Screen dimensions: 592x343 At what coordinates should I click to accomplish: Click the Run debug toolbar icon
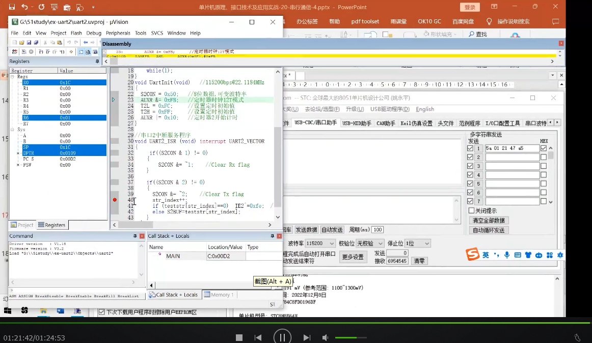[24, 52]
